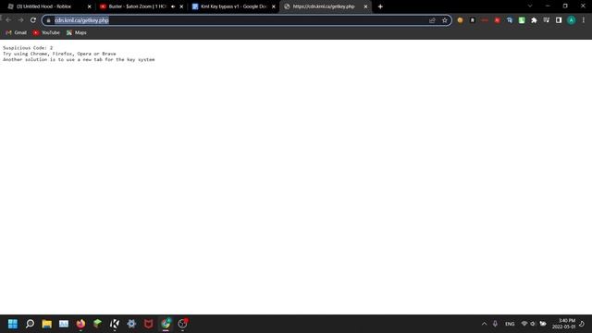Switch to the Untitled Hood Roblox tab
592x333 pixels.
coord(49,6)
